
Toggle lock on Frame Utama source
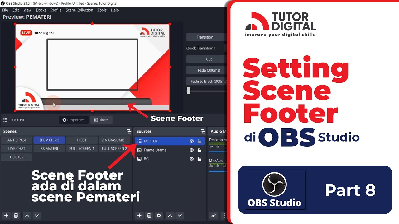point(199,150)
